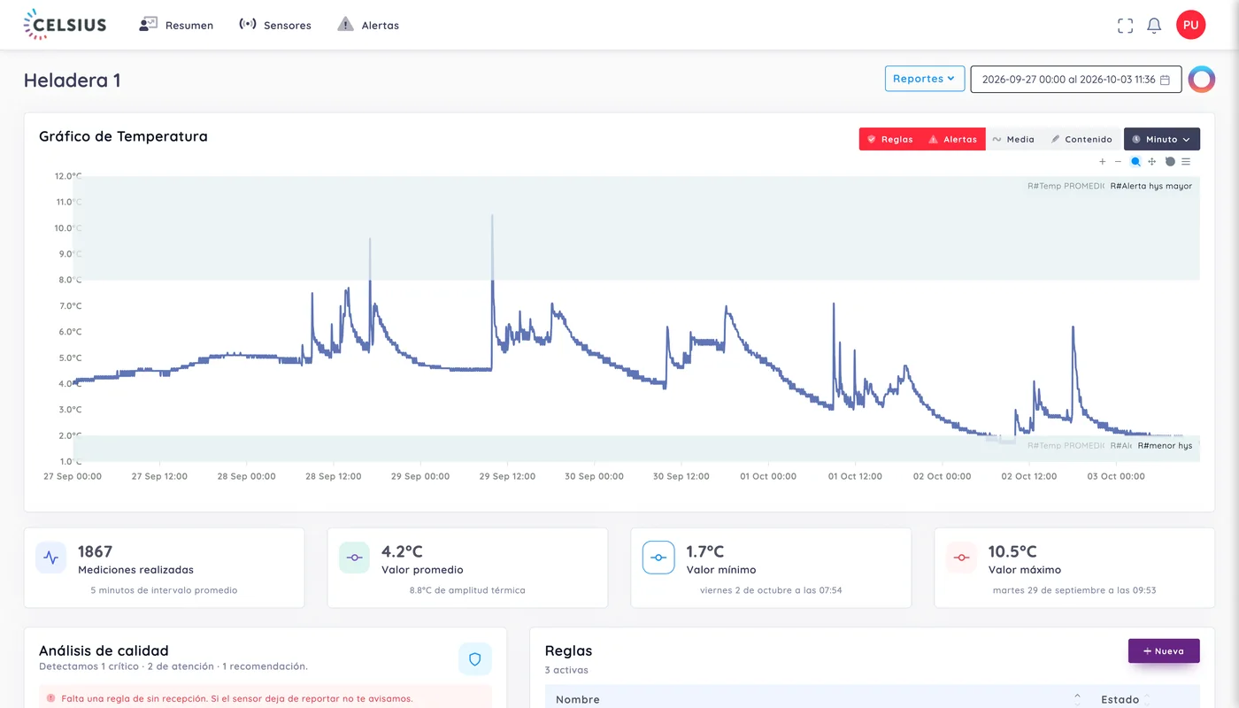Viewport: 1239px width, 708px height.
Task: Open the chart hamburger export menu
Action: point(1186,162)
